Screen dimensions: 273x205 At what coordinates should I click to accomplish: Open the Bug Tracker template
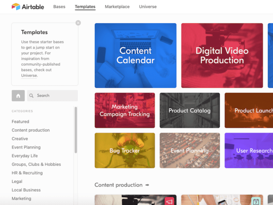[x=125, y=150]
